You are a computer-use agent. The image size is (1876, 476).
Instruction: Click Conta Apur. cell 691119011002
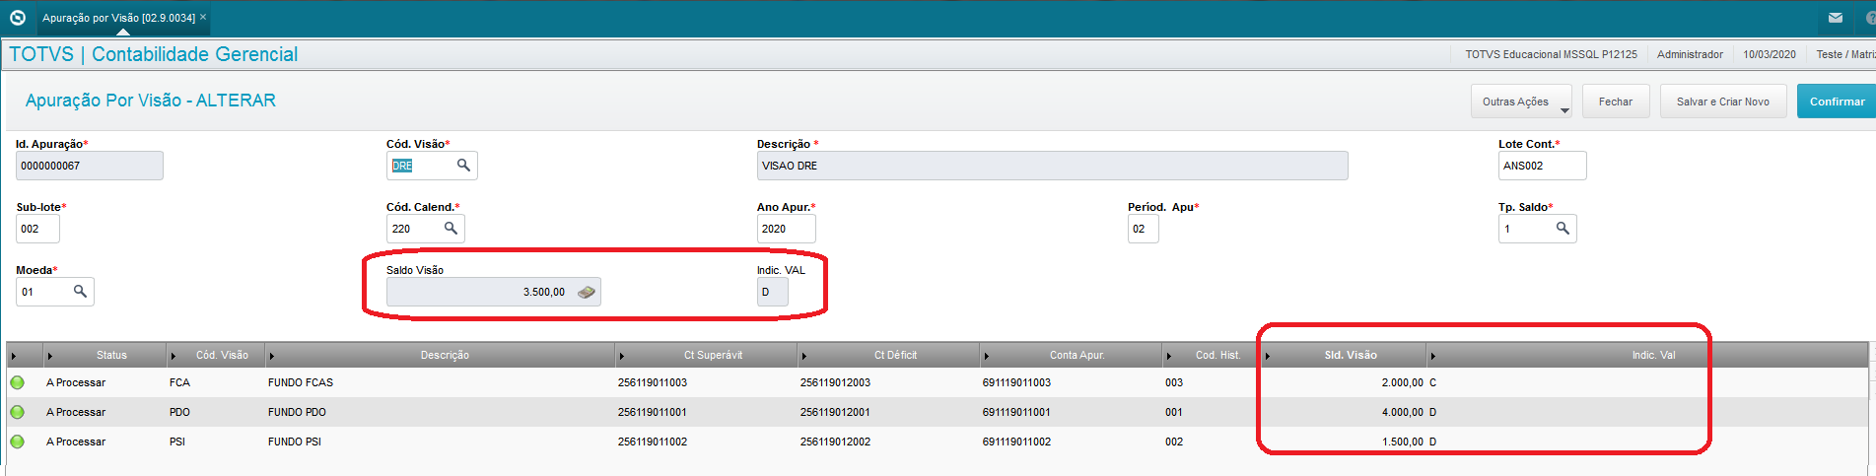[x=1016, y=442]
